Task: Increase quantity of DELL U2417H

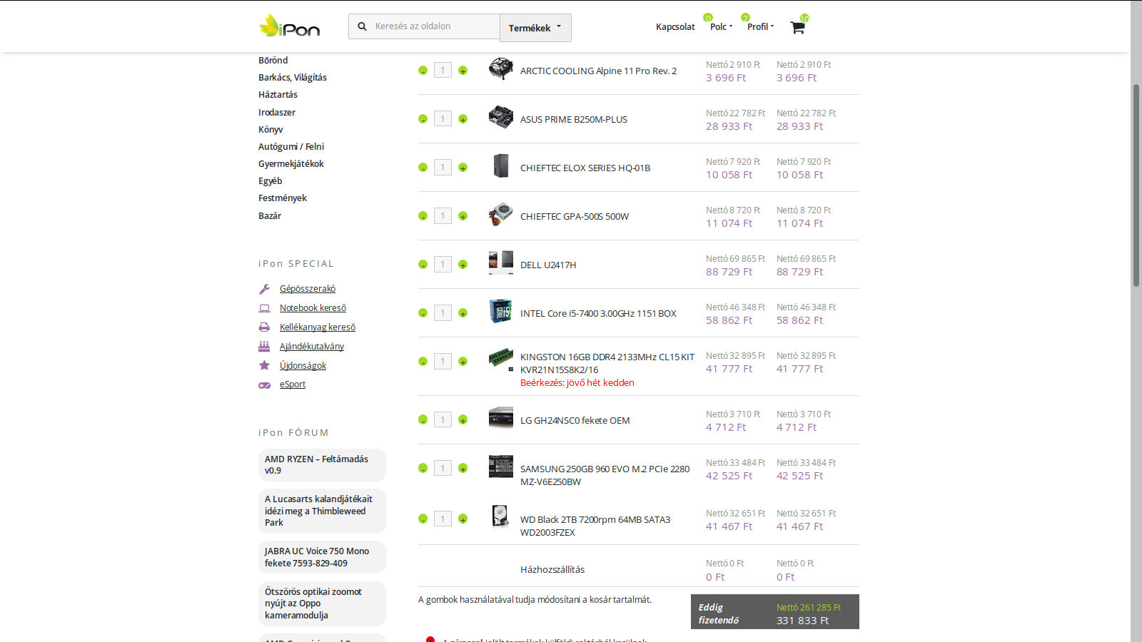Action: tap(463, 265)
